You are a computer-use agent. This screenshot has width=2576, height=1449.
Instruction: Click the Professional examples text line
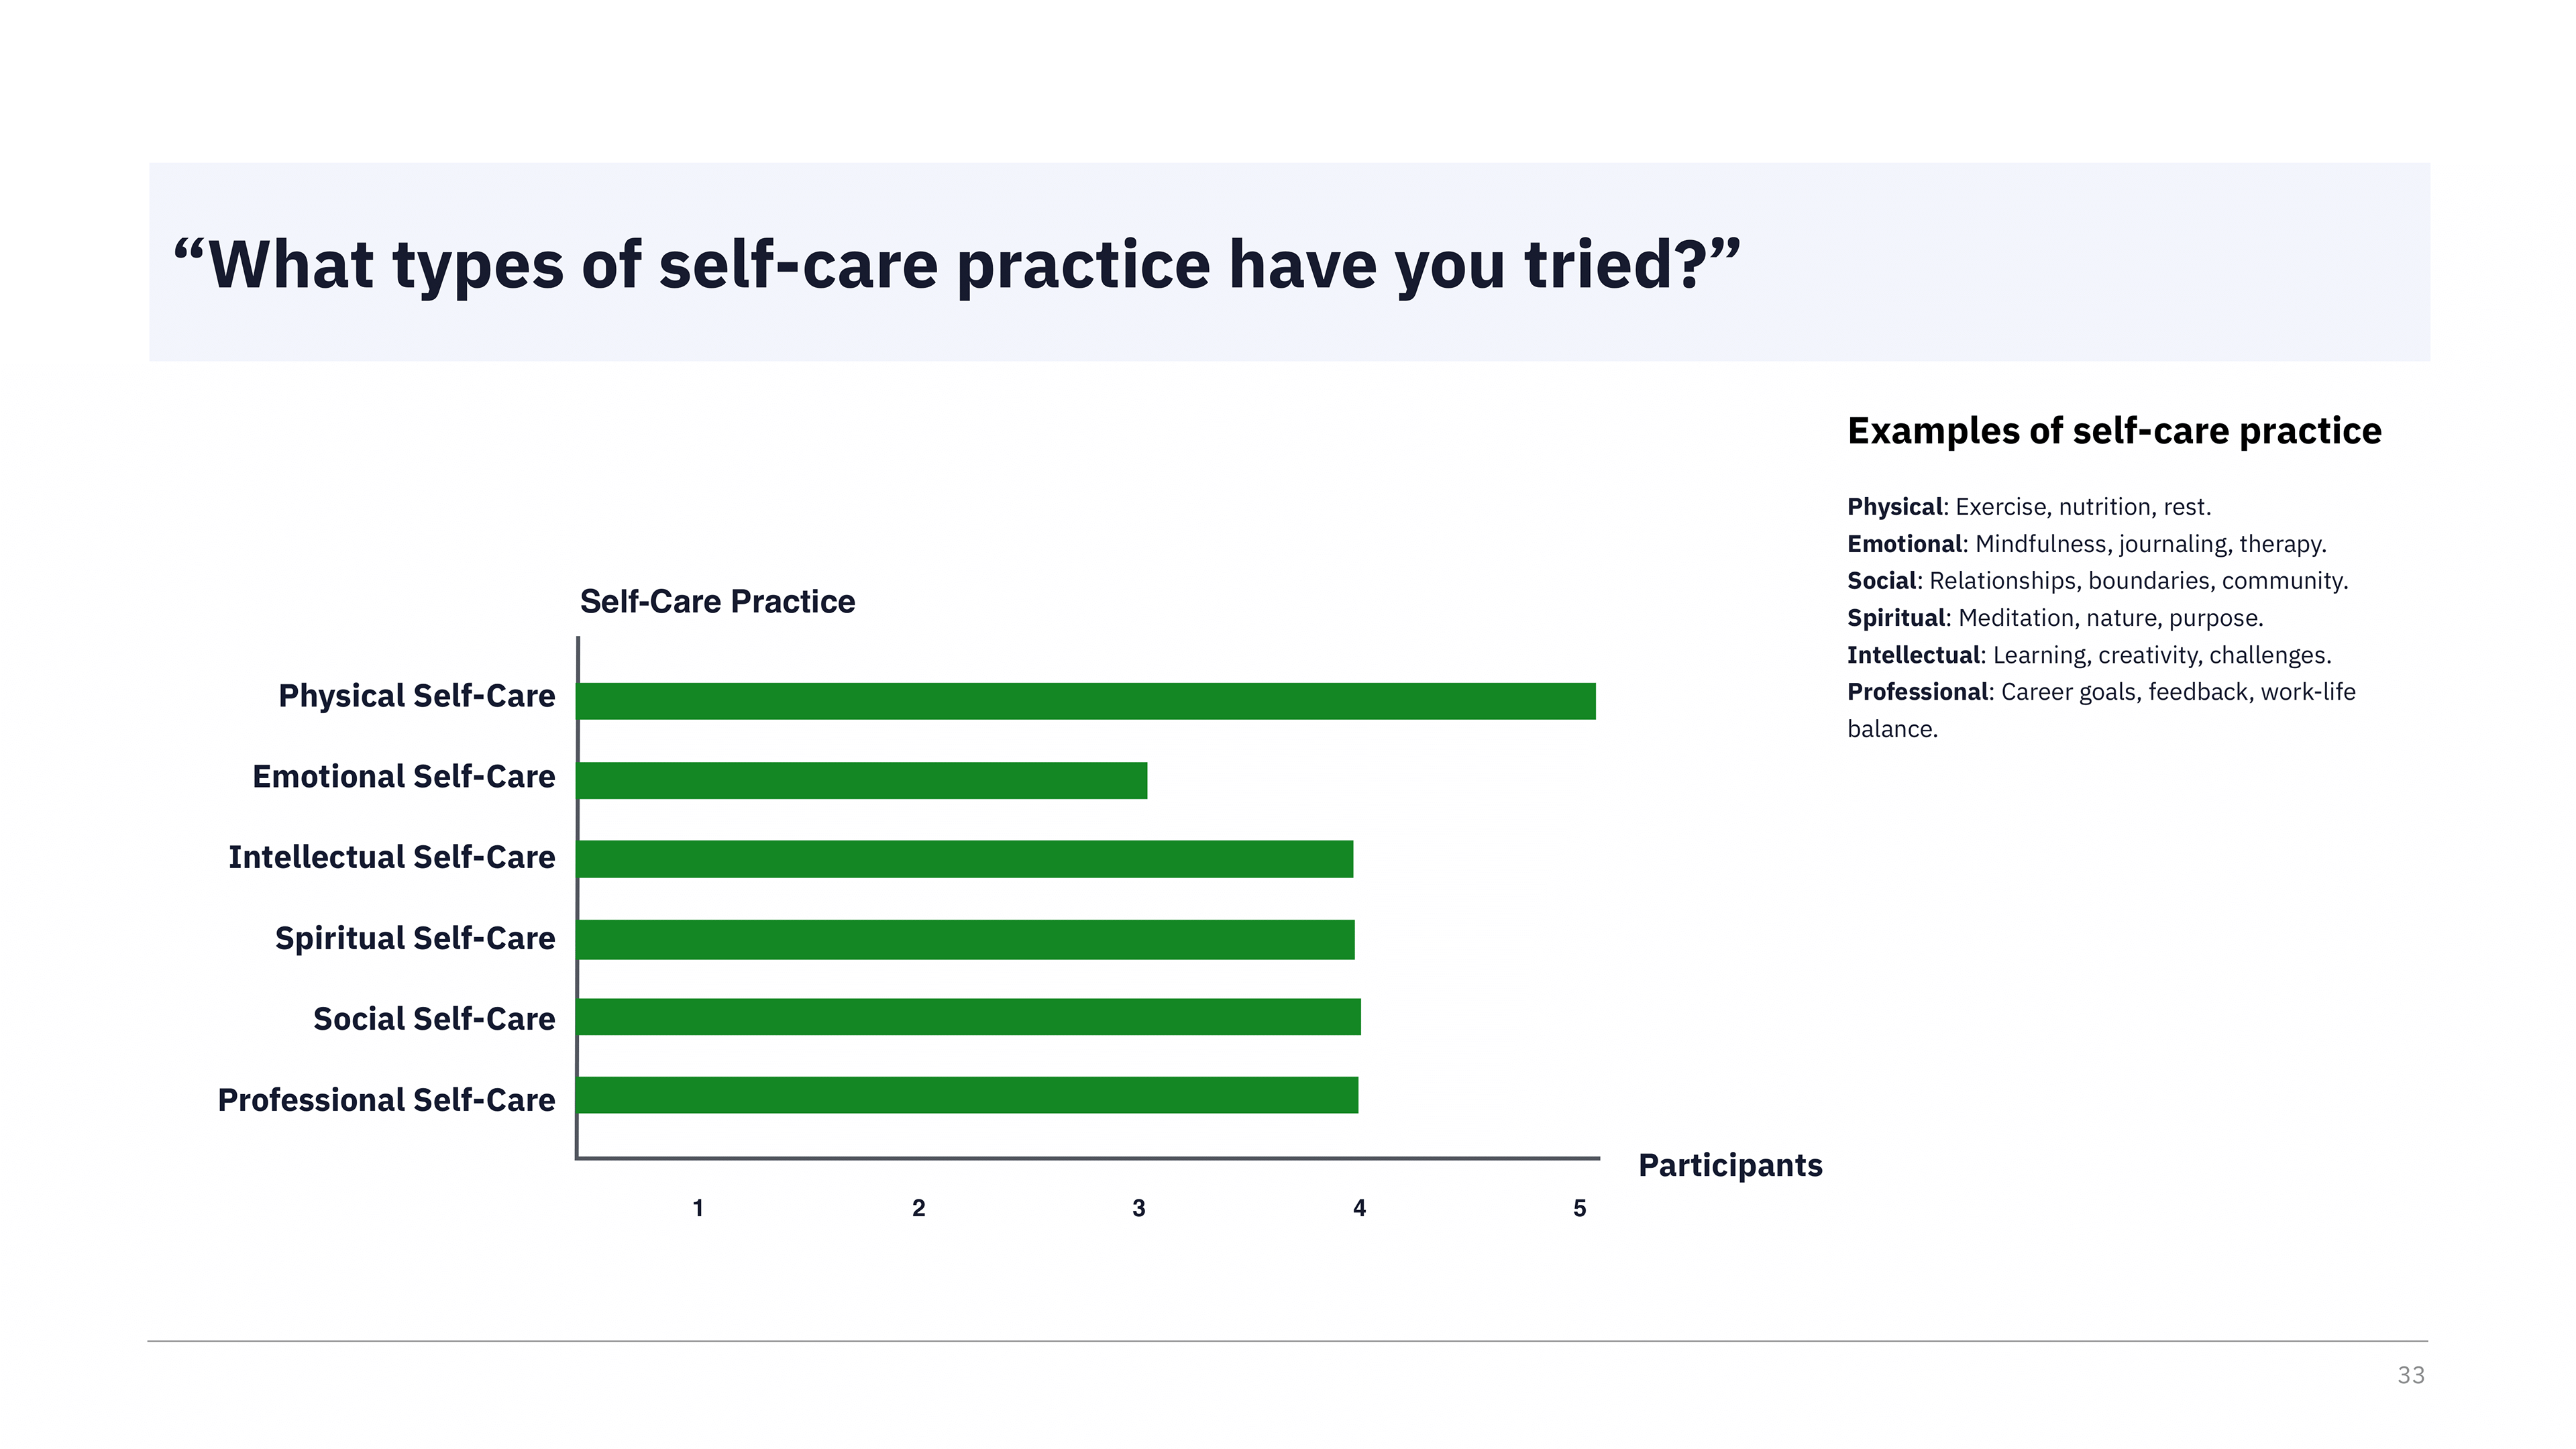[2101, 710]
